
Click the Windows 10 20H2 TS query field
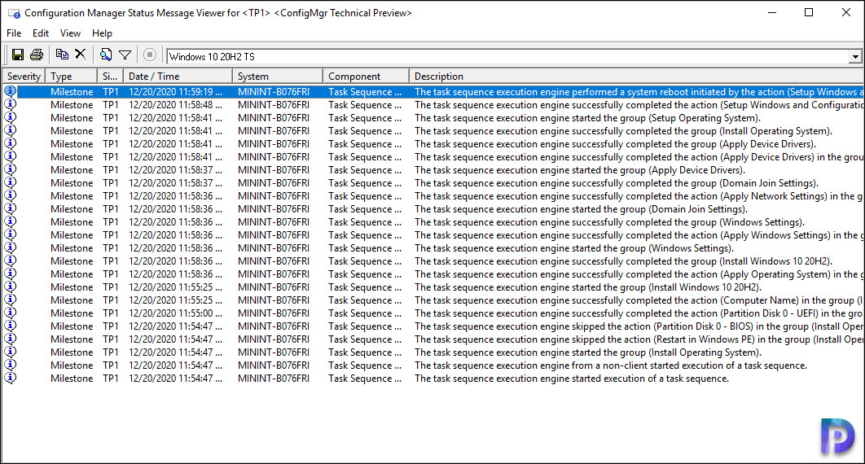click(507, 57)
